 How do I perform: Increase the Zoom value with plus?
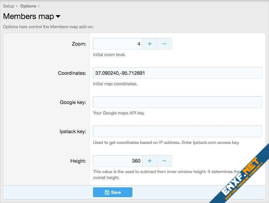149,44
